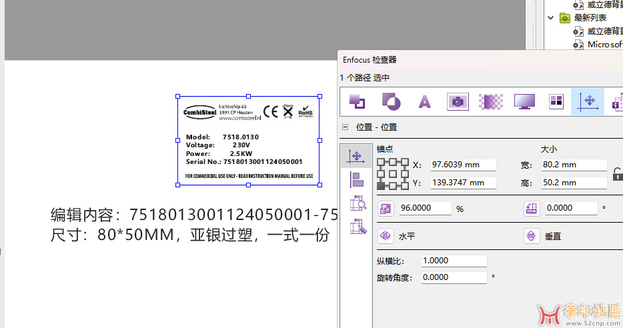Choose the align objects sub-panel icon in the sidebar

pyautogui.click(x=358, y=180)
